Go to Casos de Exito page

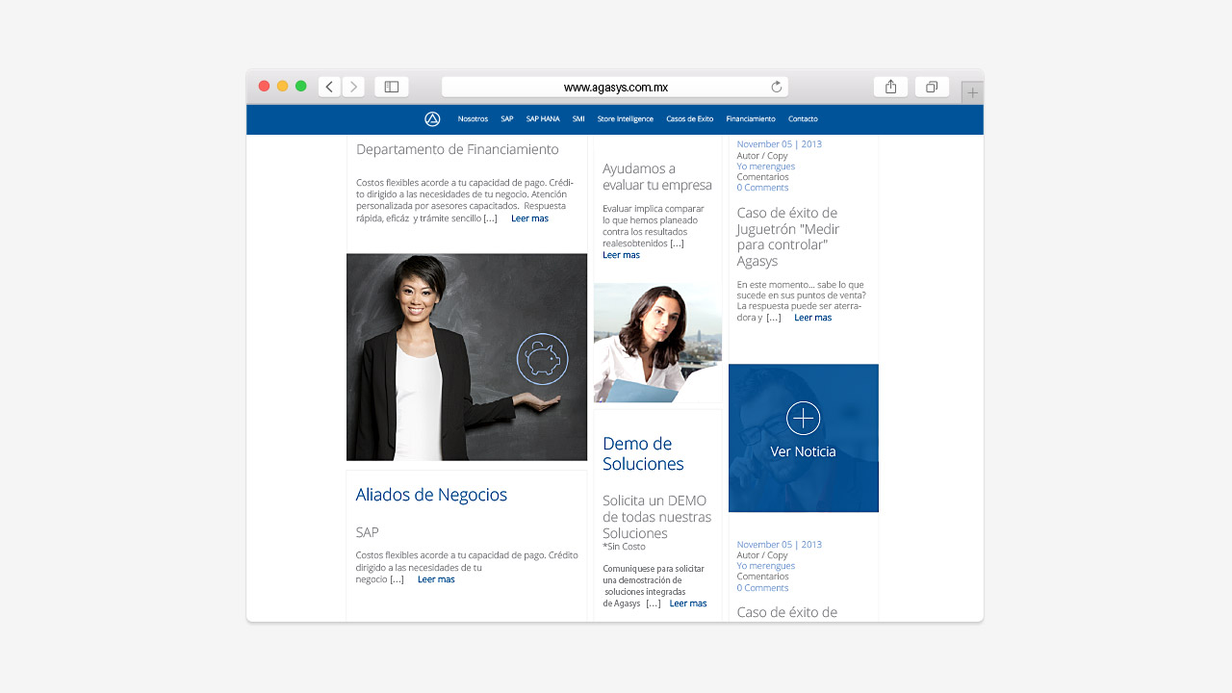click(689, 119)
